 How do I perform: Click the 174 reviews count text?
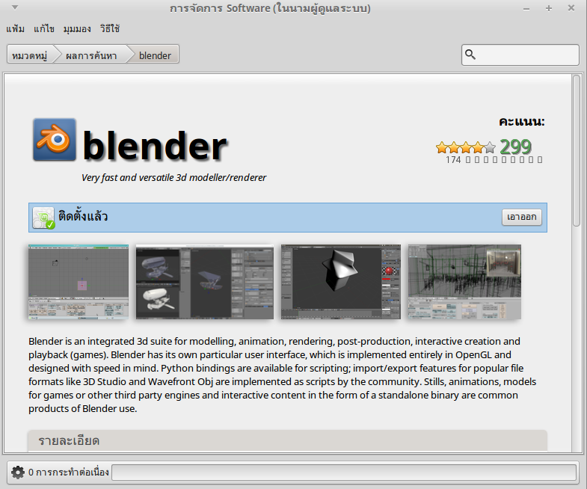pyautogui.click(x=494, y=160)
